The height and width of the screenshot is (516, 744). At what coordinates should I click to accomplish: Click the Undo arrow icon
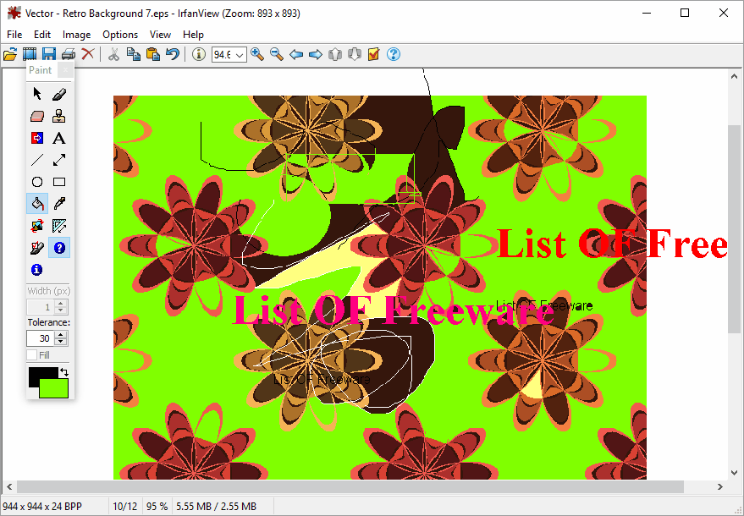(x=172, y=54)
